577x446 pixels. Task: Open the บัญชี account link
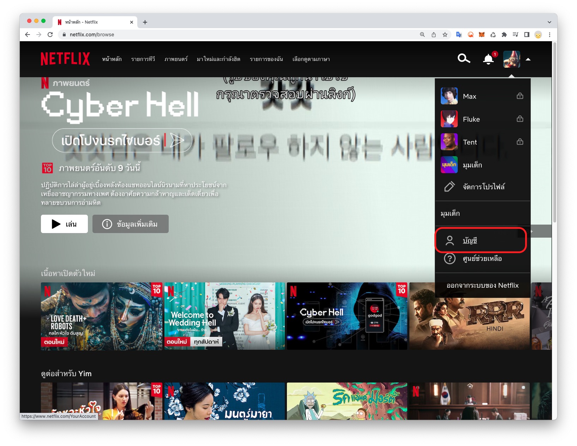[470, 241]
